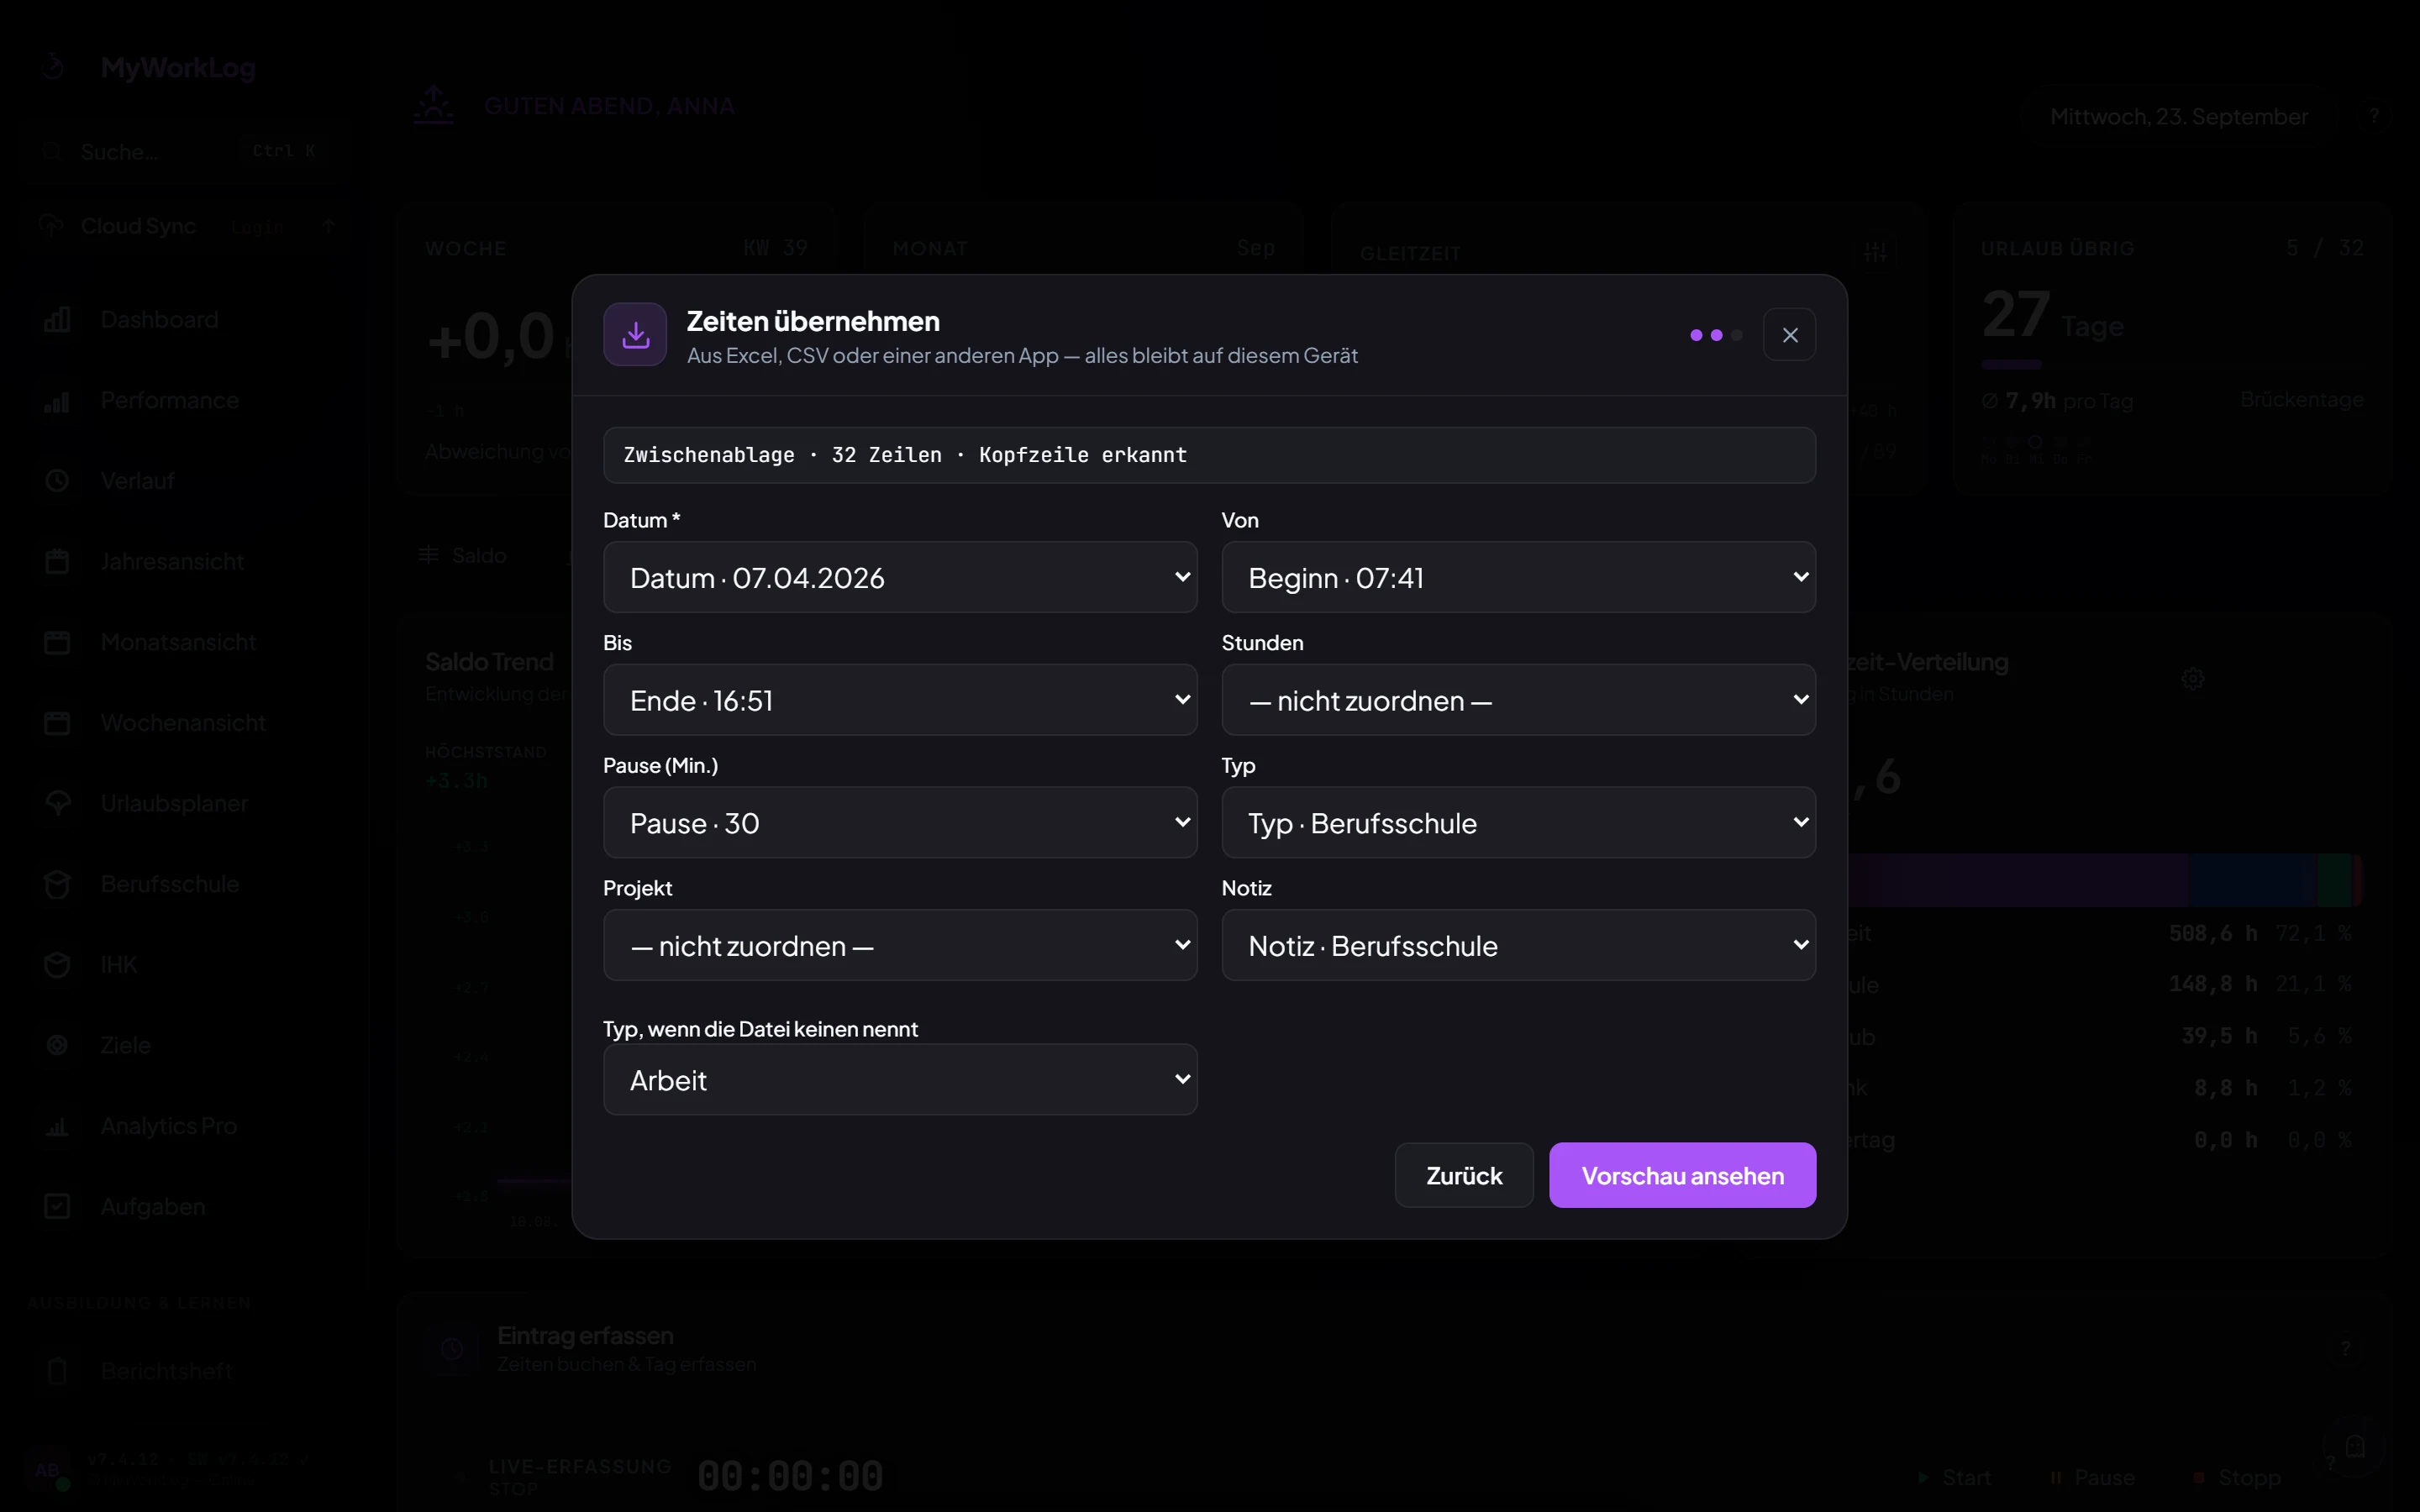Image resolution: width=2420 pixels, height=1512 pixels.
Task: Click the import download icon in dialog header
Action: tap(635, 335)
